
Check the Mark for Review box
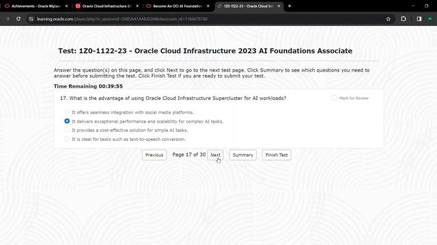pos(334,97)
